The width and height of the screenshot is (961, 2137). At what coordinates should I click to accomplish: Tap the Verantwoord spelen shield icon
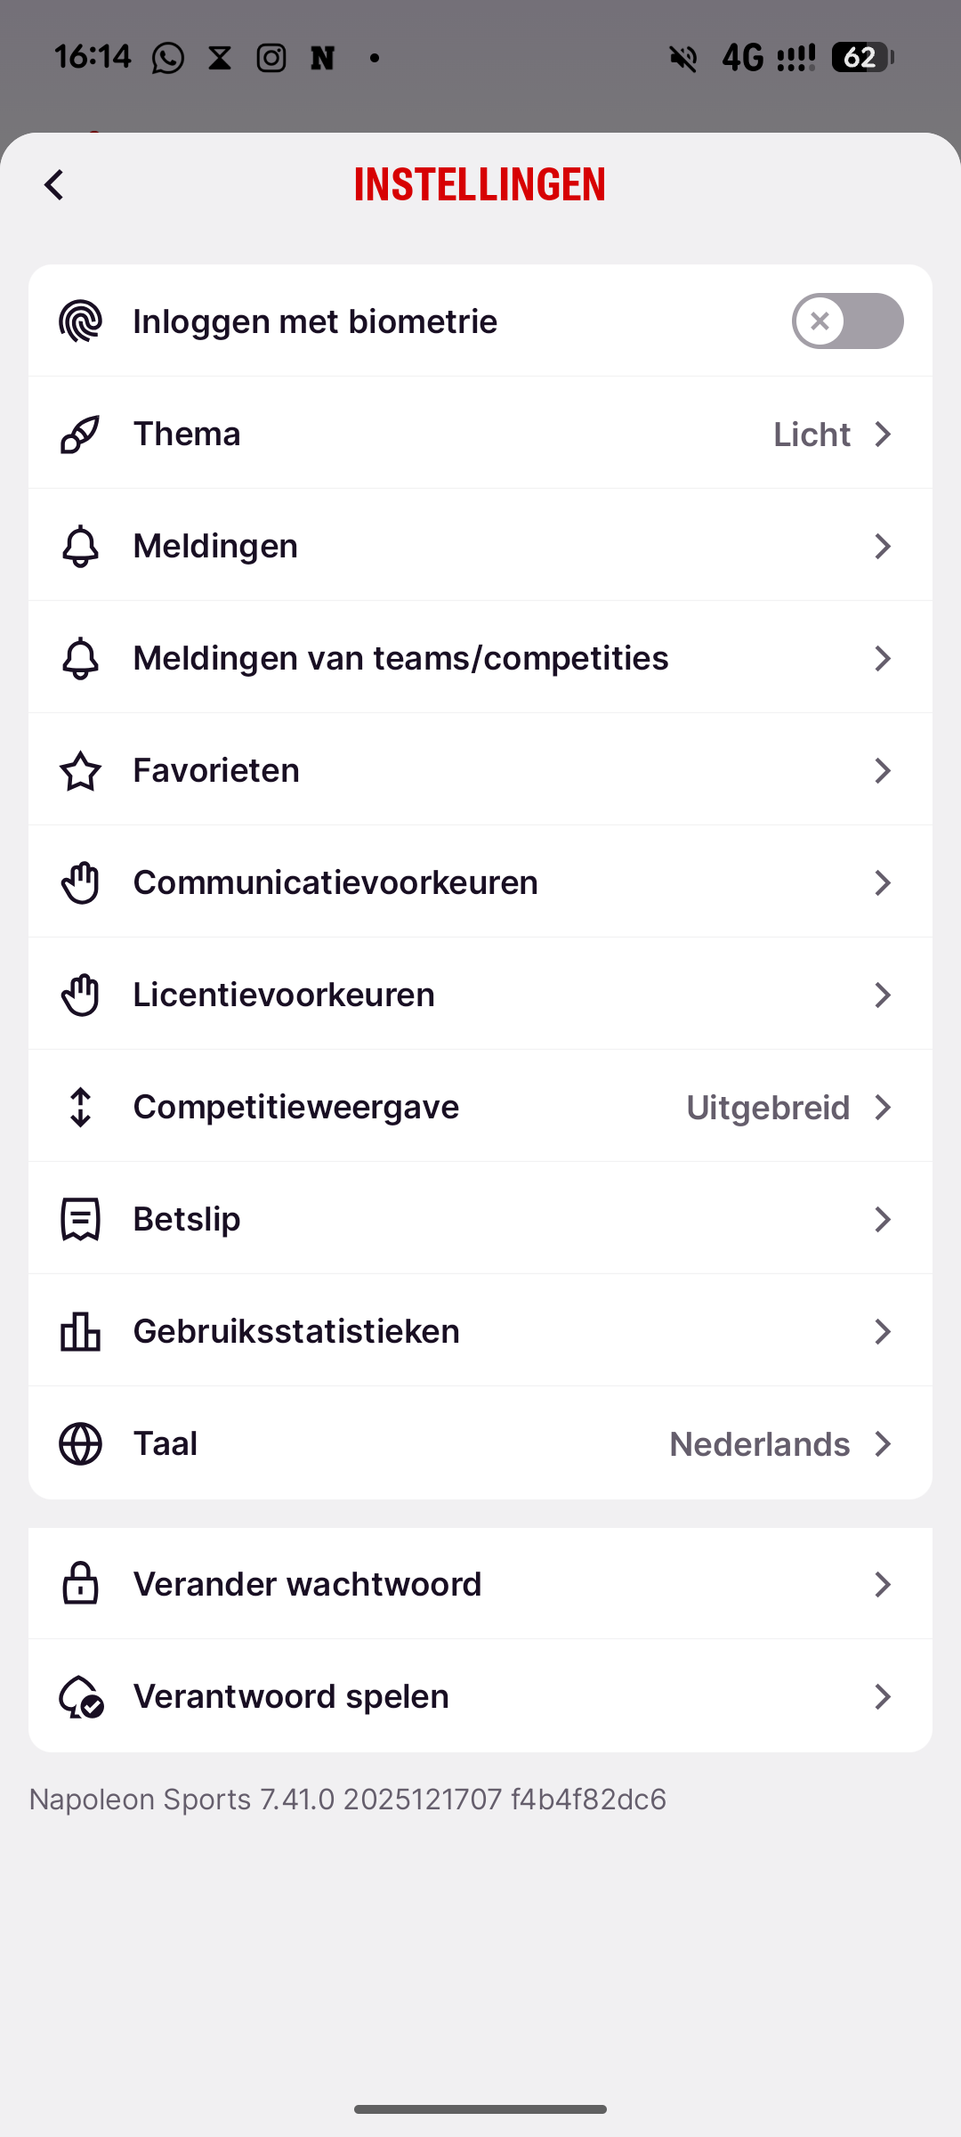pyautogui.click(x=80, y=1697)
